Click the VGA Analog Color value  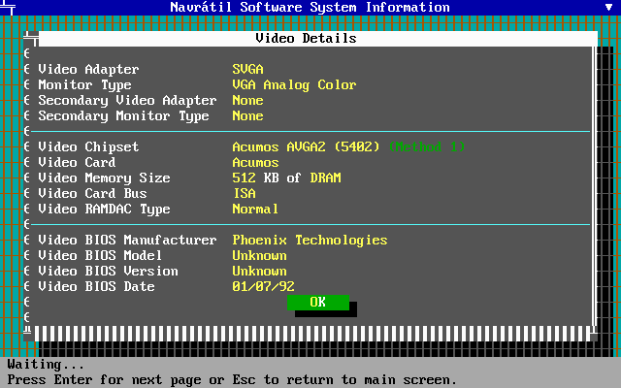[x=294, y=85]
